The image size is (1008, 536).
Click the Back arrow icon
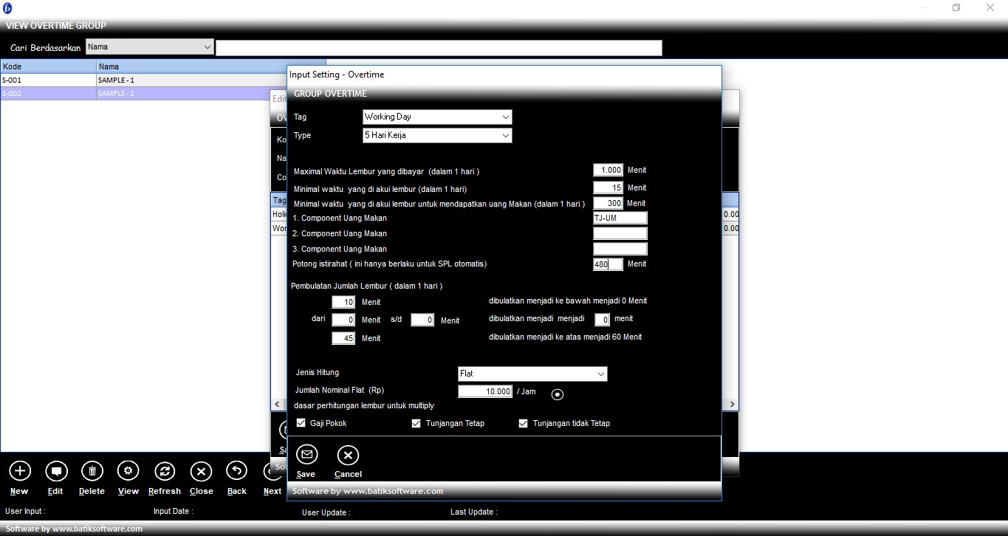point(236,471)
